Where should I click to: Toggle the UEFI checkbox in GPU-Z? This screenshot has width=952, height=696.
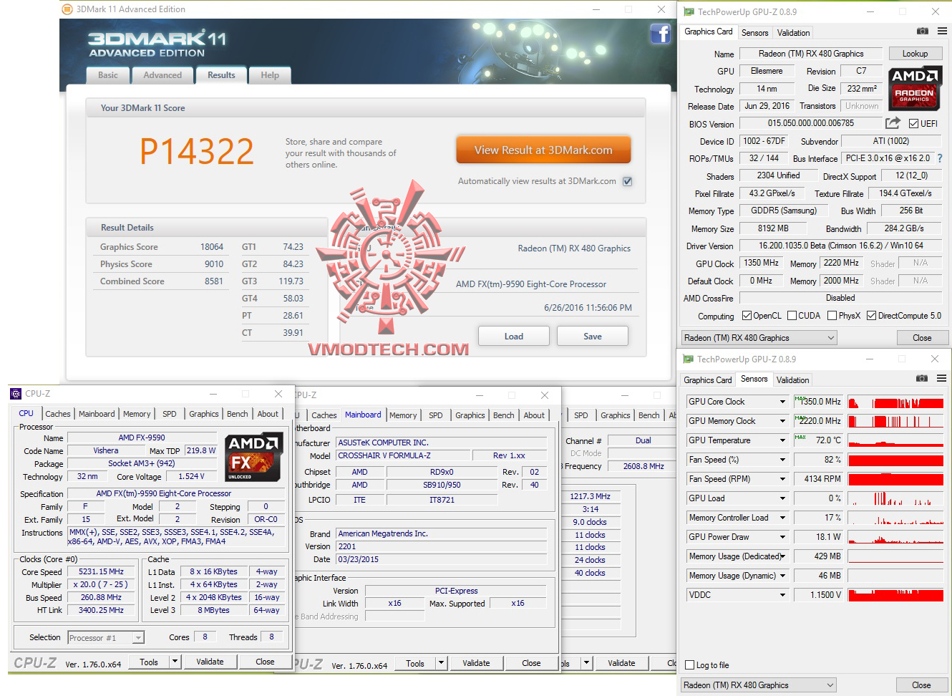pos(913,124)
